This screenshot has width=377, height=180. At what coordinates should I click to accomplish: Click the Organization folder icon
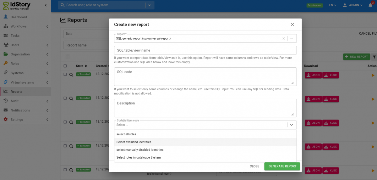click(6, 54)
